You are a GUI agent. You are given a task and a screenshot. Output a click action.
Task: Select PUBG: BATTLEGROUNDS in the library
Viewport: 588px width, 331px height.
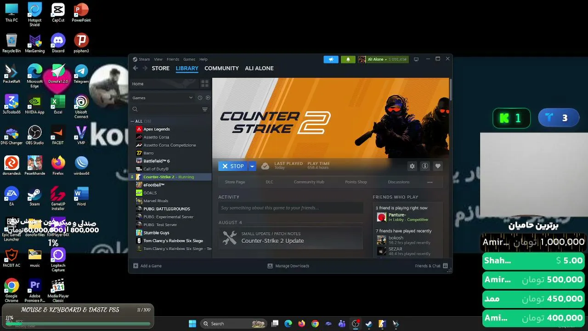[x=167, y=209]
